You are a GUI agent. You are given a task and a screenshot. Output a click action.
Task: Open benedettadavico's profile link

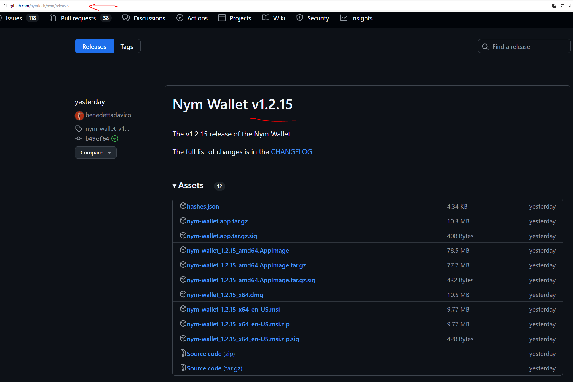coord(108,115)
